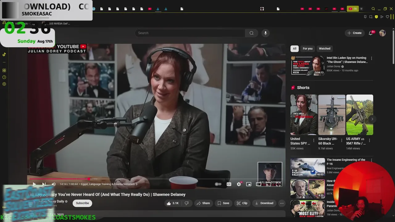The height and width of the screenshot is (222, 395).
Task: Open browser tab search magnifier
Action: pyautogui.click(x=373, y=9)
